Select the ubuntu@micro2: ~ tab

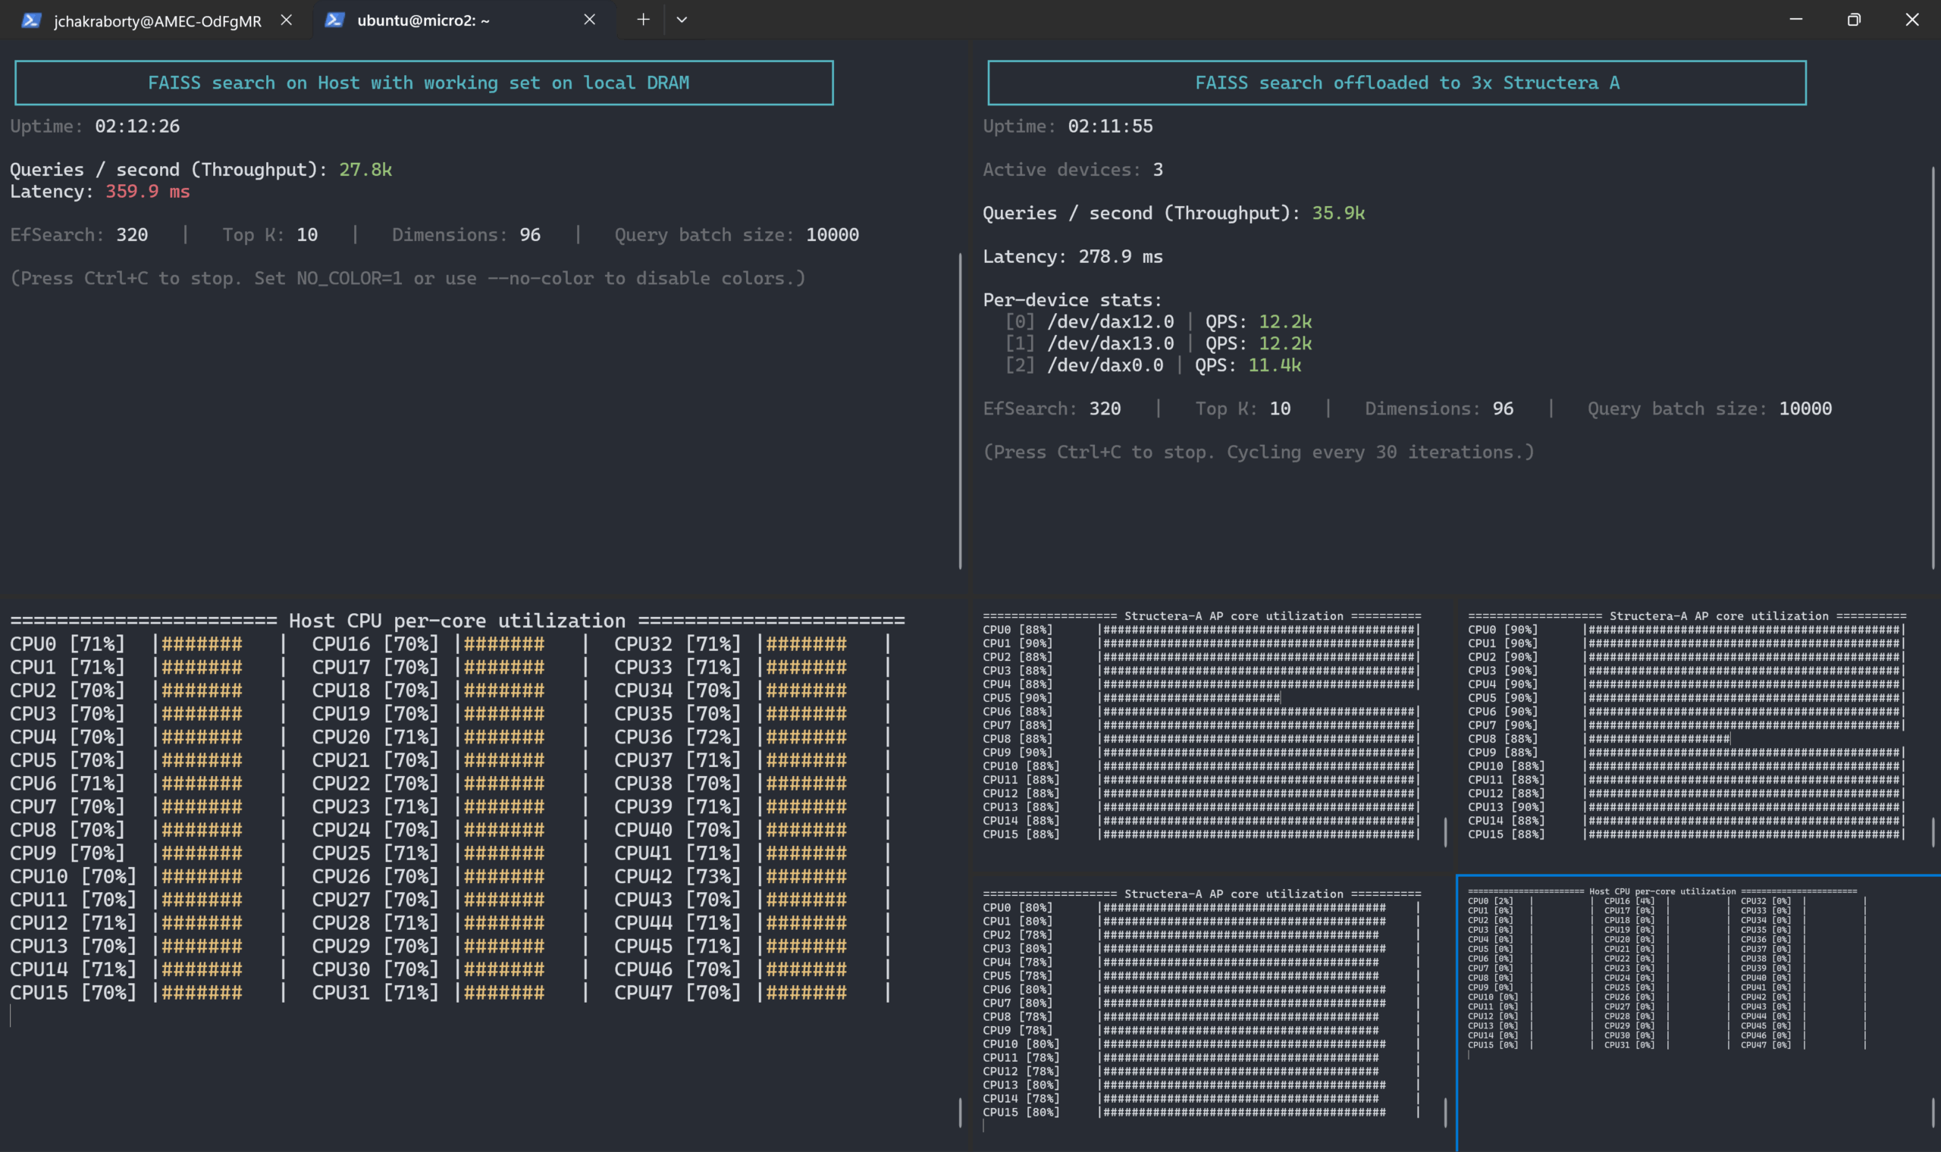423,21
